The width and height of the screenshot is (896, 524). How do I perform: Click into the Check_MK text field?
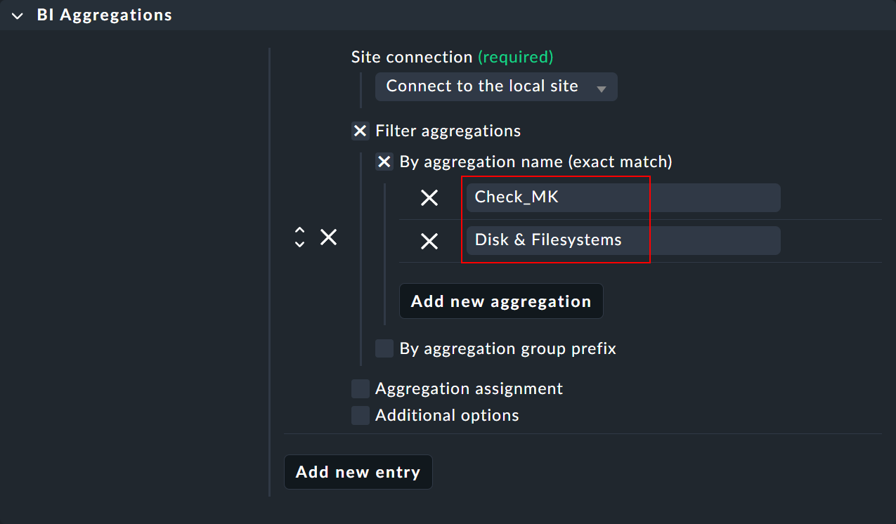[623, 197]
